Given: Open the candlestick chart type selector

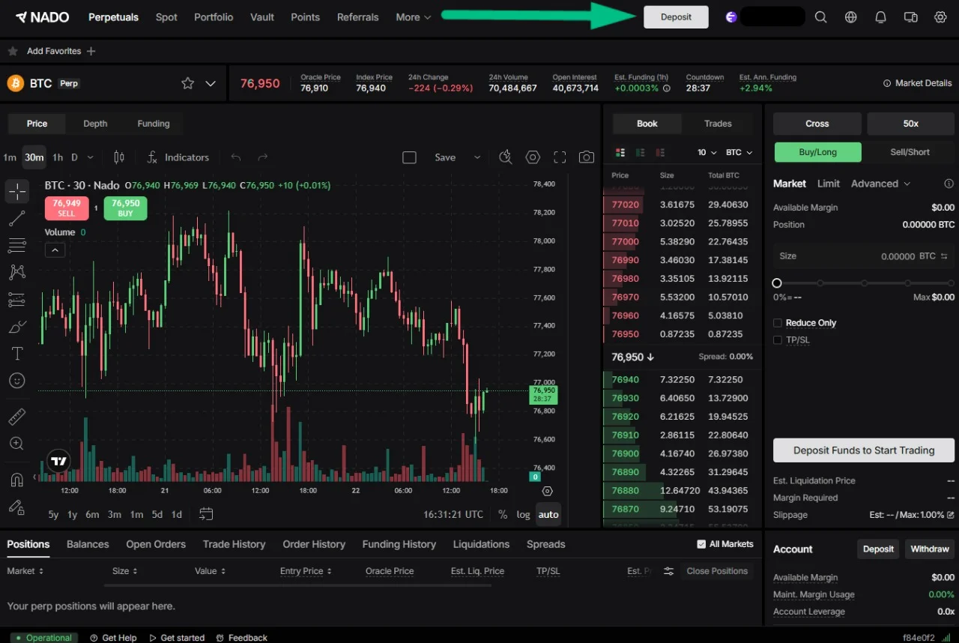Looking at the screenshot, I should pyautogui.click(x=119, y=157).
